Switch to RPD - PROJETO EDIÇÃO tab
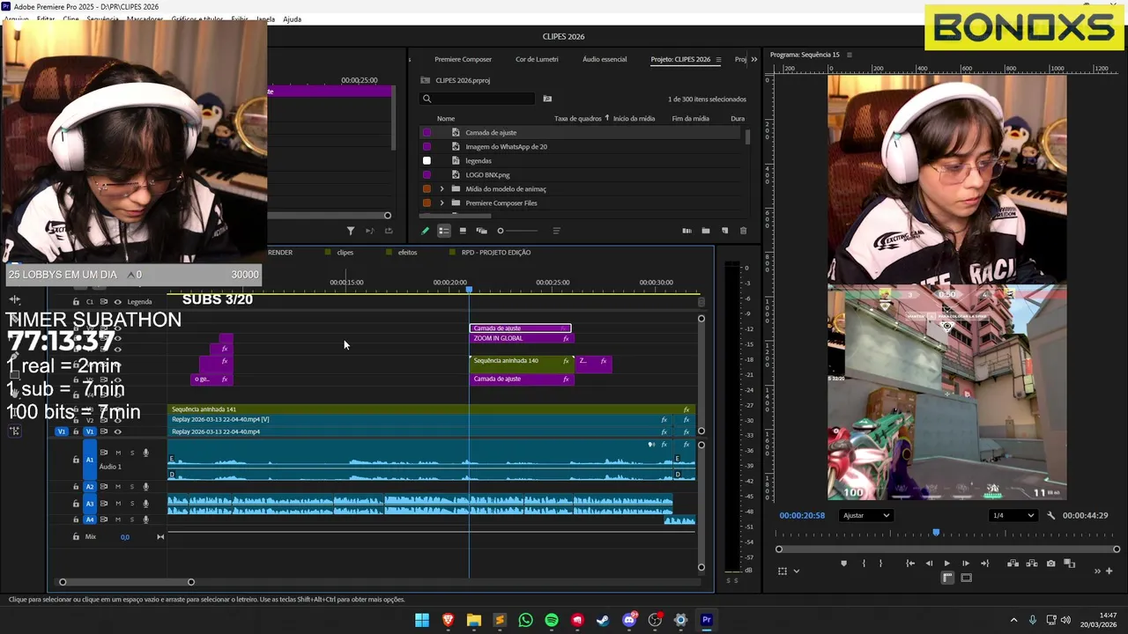The height and width of the screenshot is (634, 1128). [496, 252]
